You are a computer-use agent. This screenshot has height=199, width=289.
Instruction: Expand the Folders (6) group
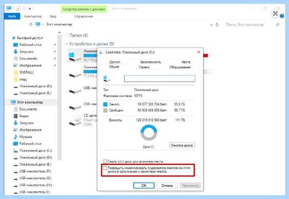pos(66,35)
